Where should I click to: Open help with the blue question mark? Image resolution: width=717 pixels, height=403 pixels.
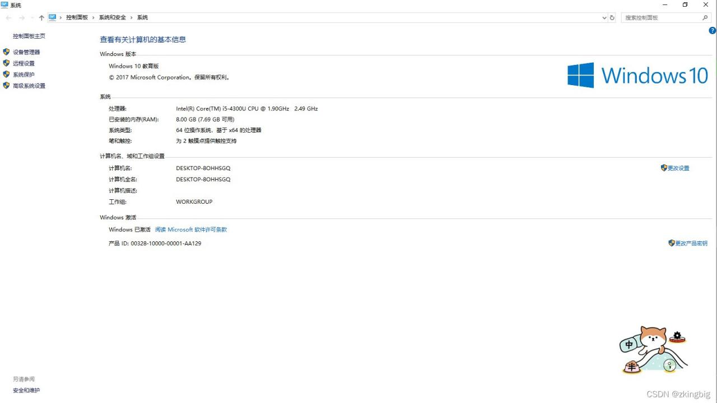pos(713,31)
